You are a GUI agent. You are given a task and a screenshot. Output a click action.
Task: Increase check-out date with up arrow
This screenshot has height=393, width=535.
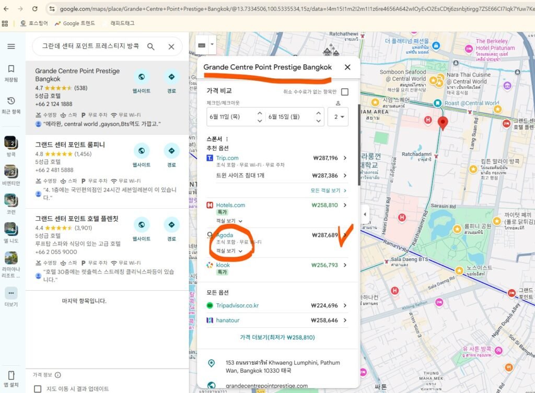318,113
